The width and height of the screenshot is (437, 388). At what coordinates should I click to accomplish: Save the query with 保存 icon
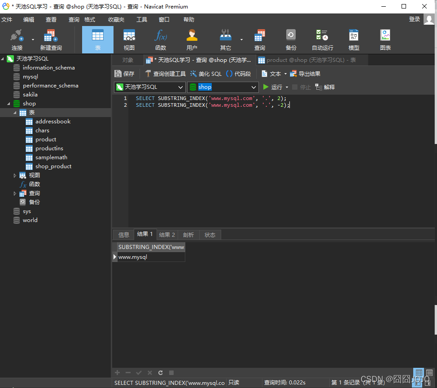124,74
